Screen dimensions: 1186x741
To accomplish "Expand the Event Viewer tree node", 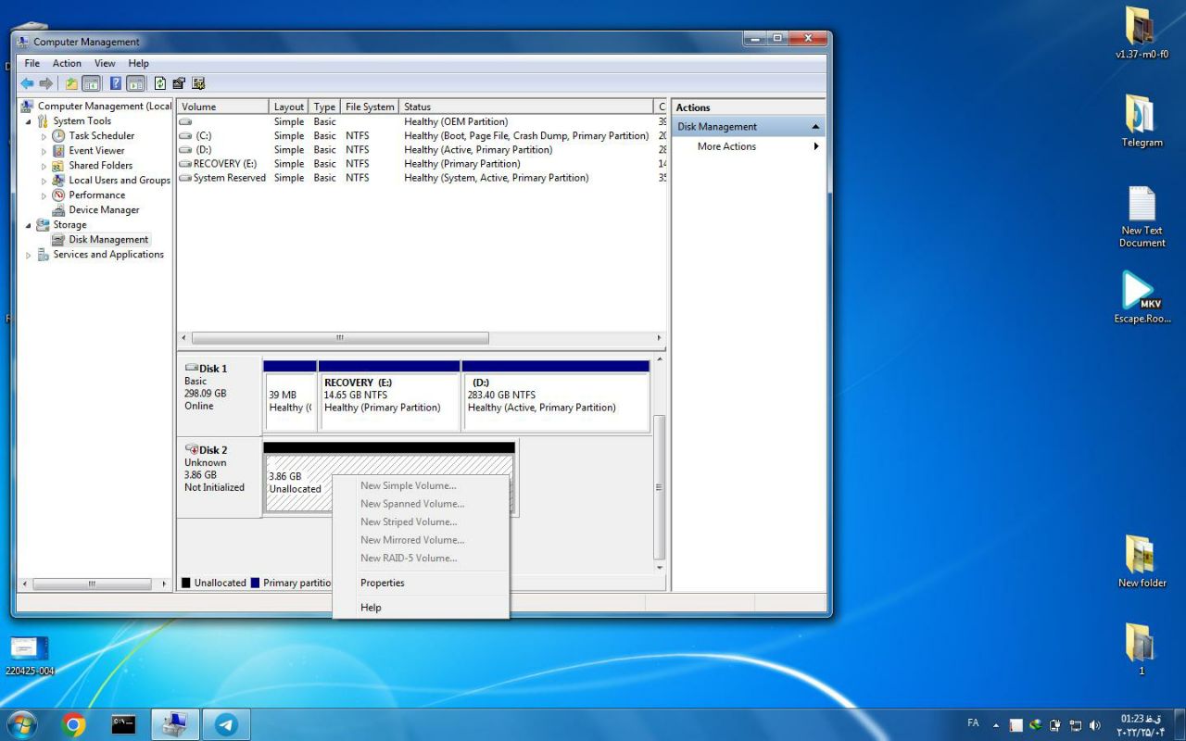I will 44,151.
